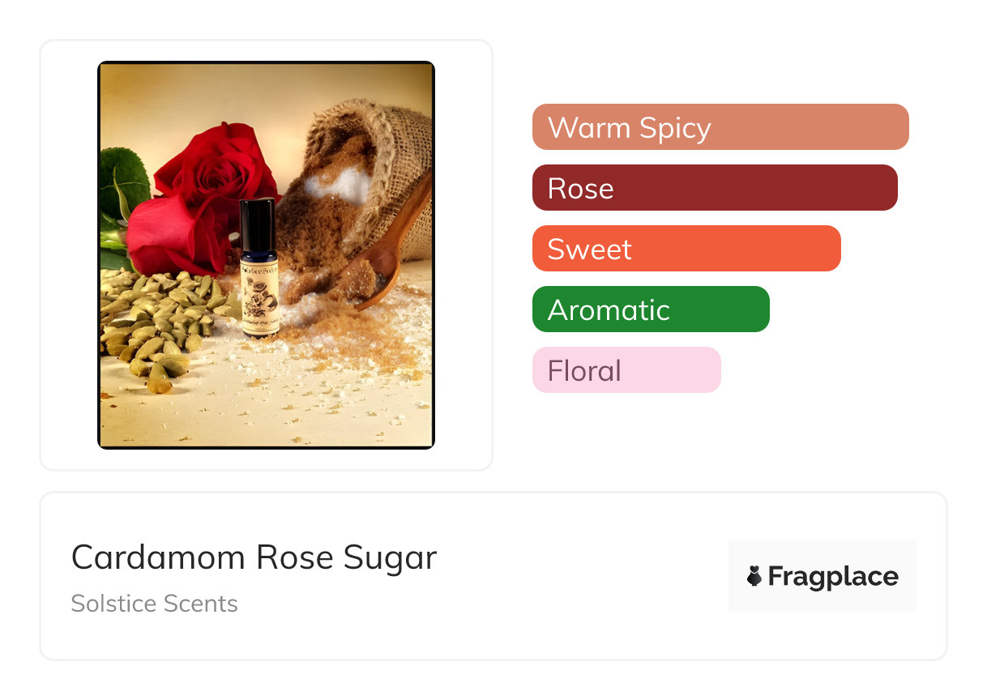Open the Cardamom Rose Sugar title

(254, 557)
